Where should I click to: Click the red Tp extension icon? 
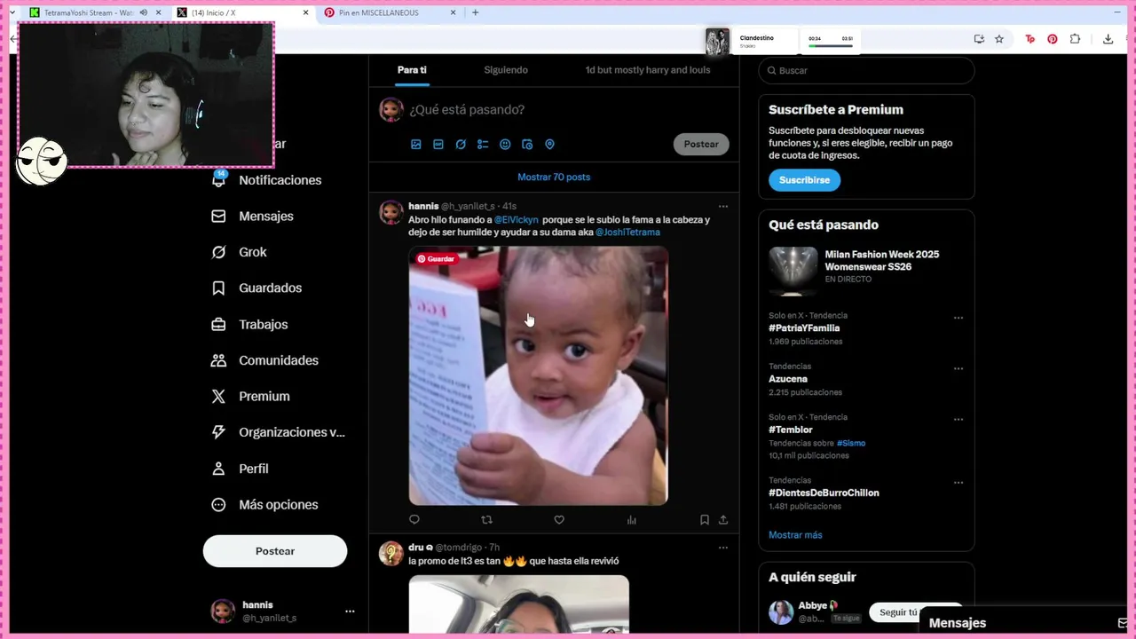pyautogui.click(x=1030, y=39)
